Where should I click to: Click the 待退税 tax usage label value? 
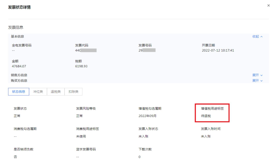206,116
